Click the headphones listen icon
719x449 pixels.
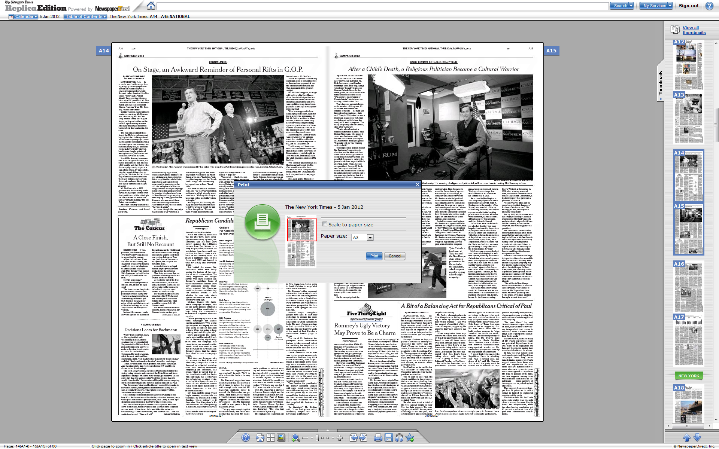(399, 437)
